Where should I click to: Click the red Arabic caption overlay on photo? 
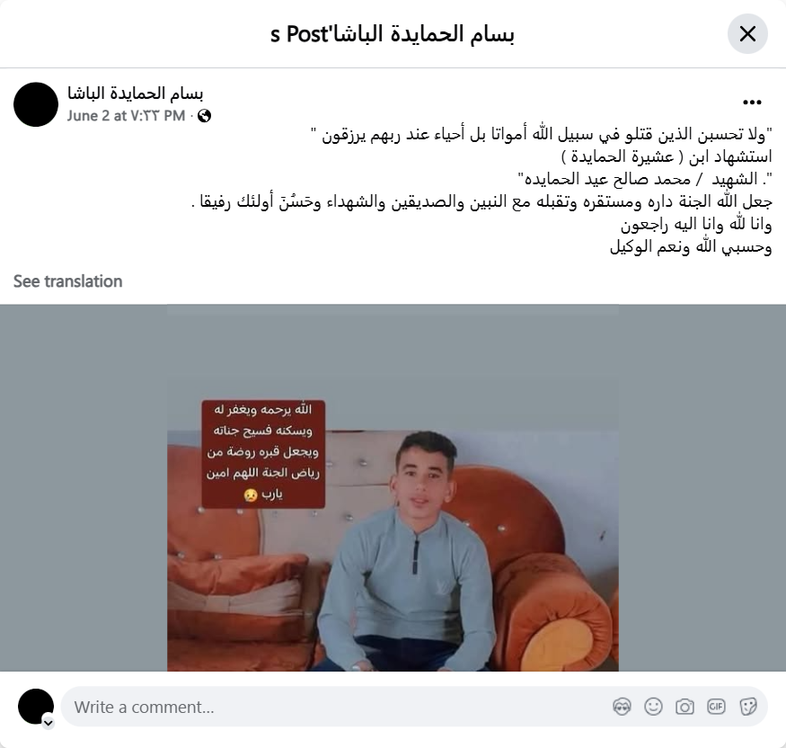click(x=263, y=453)
